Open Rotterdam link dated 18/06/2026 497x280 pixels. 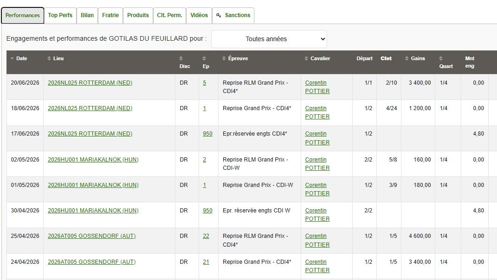click(x=90, y=108)
